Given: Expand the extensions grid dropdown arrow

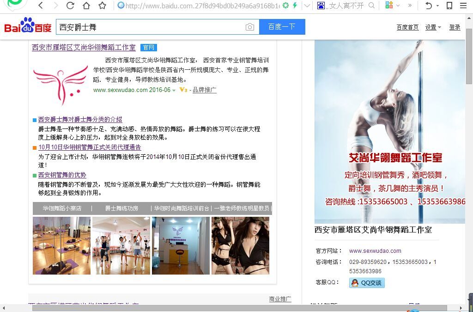Looking at the screenshot, I should tap(398, 6).
